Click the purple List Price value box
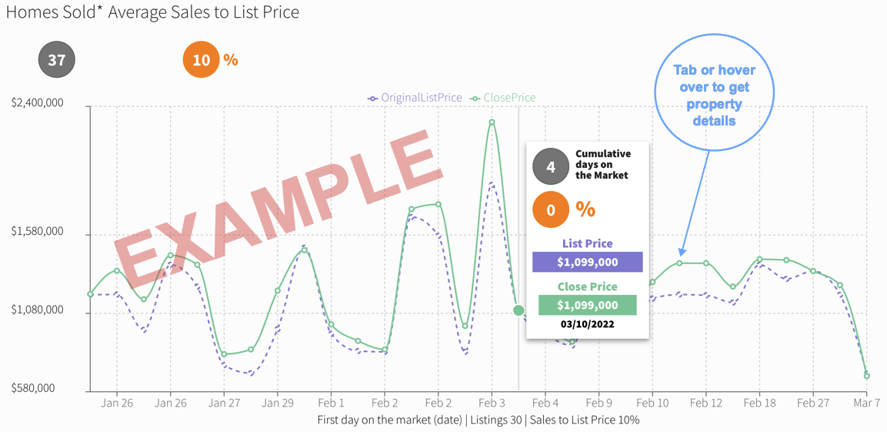The image size is (887, 432). click(x=587, y=262)
